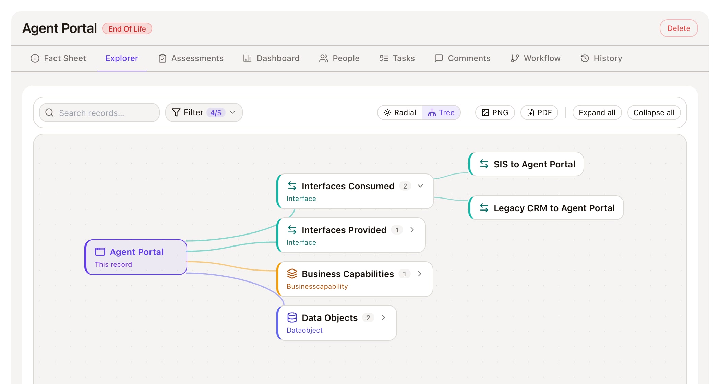720x384 pixels.
Task: Go to the Assessments tab
Action: (x=191, y=58)
